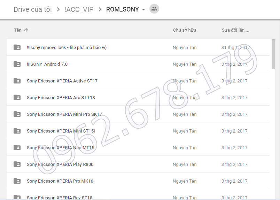This screenshot has height=200, width=280.
Task: Select 'Sony Ericsson XPERIA Pro MK16'
Action: coord(60,181)
